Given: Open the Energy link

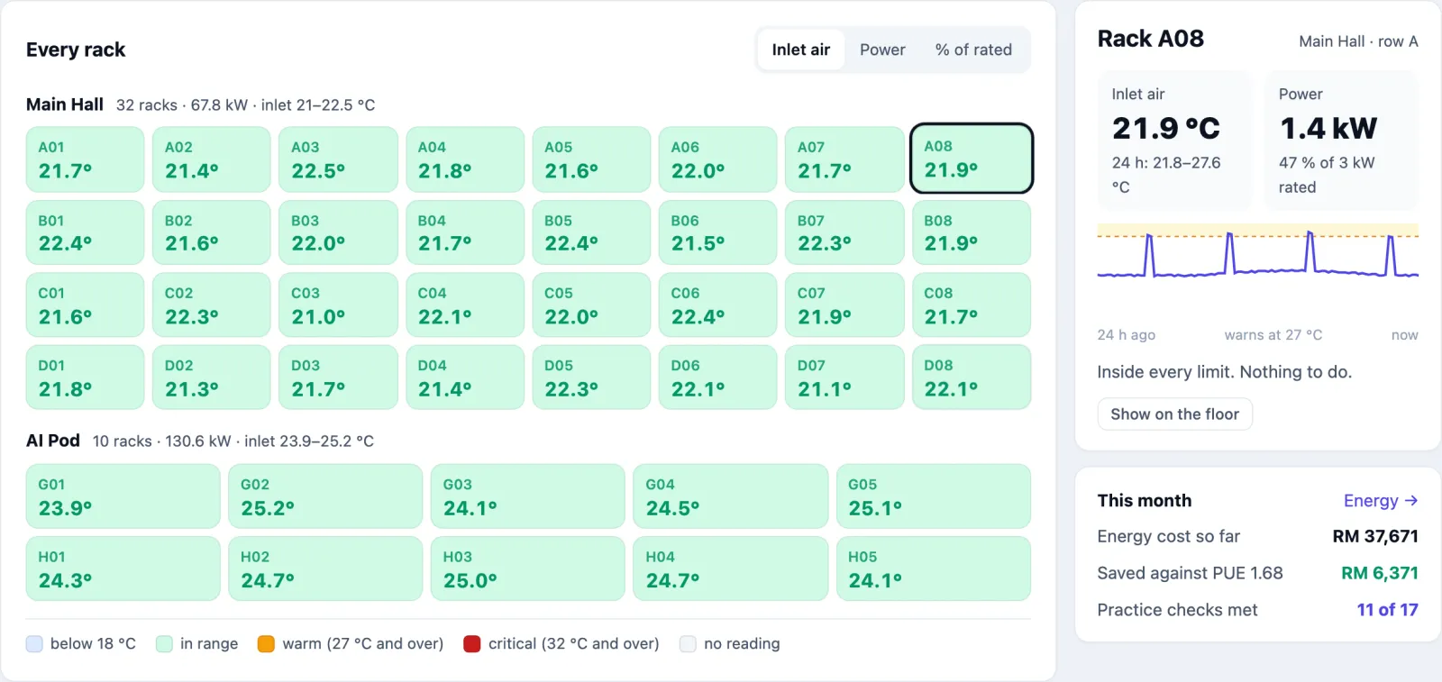Looking at the screenshot, I should coord(1380,501).
